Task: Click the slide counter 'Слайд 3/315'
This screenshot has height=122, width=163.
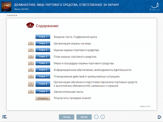Action: click(145, 106)
